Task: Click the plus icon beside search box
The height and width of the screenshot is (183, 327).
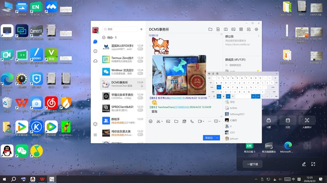Action: point(141,29)
